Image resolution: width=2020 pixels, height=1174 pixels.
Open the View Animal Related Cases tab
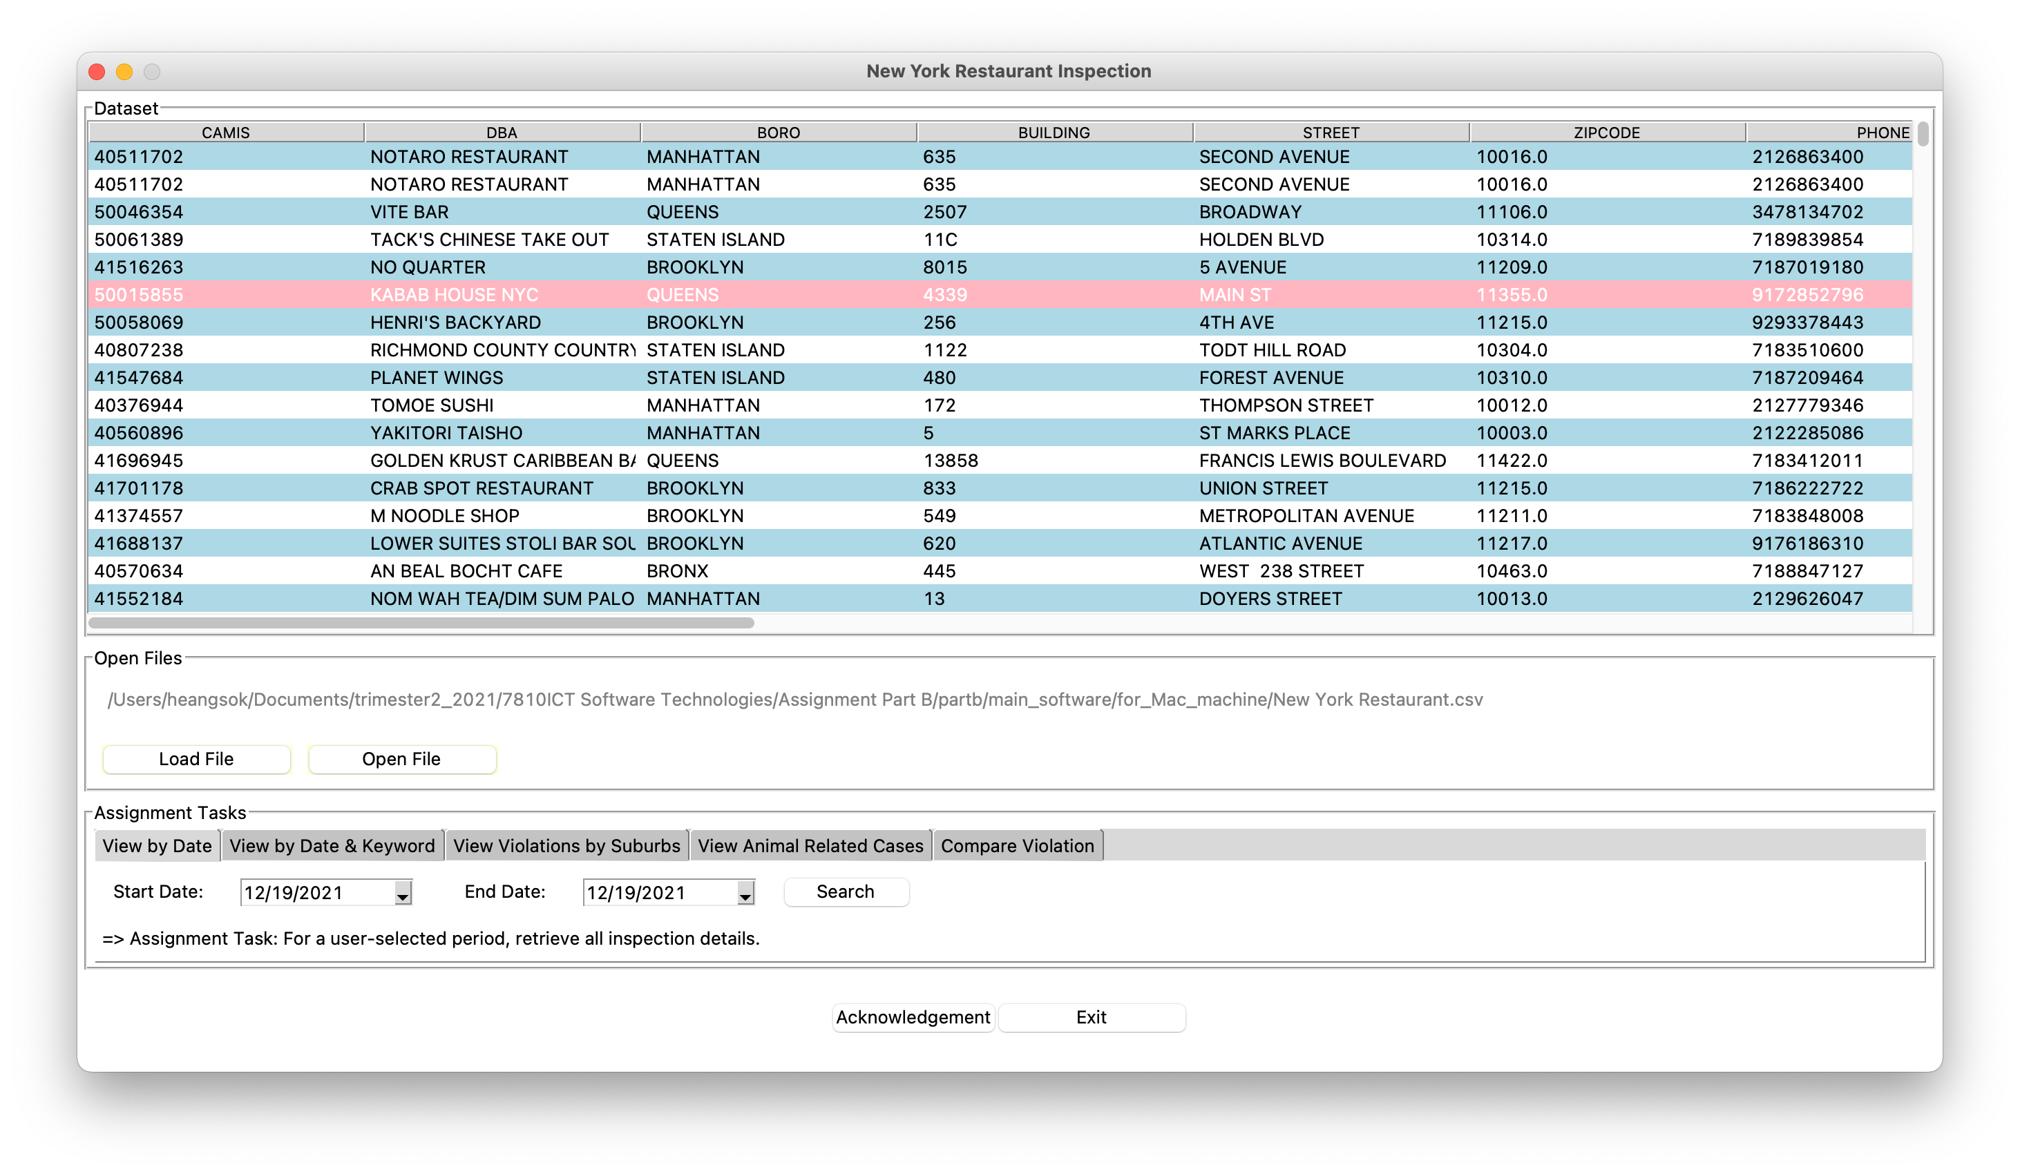(x=810, y=845)
